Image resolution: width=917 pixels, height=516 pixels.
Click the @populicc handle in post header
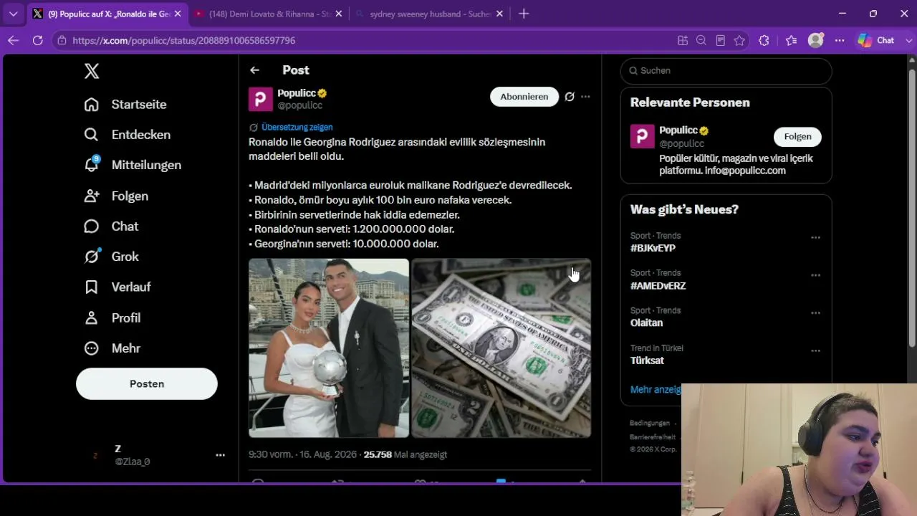coord(299,105)
